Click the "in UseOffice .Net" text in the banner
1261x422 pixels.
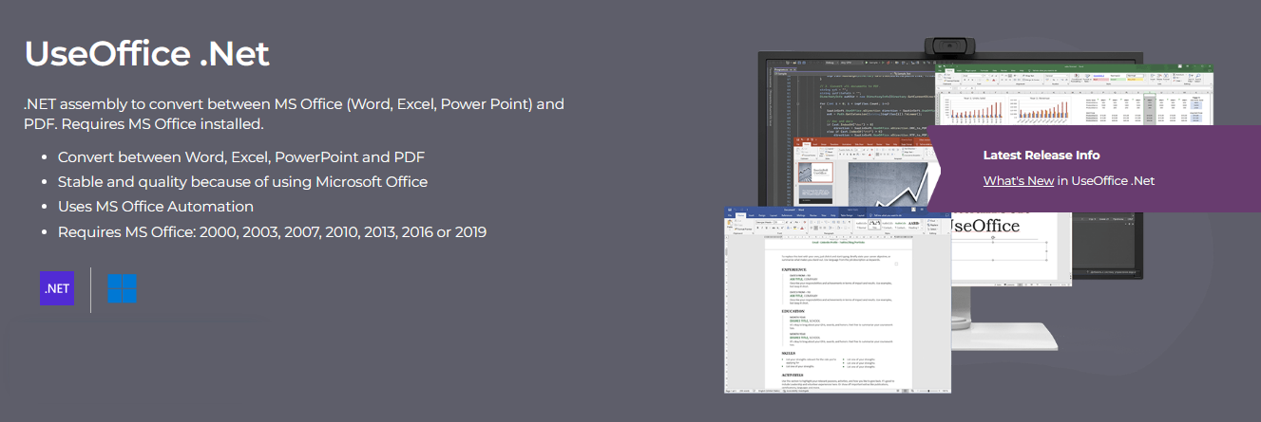1106,180
